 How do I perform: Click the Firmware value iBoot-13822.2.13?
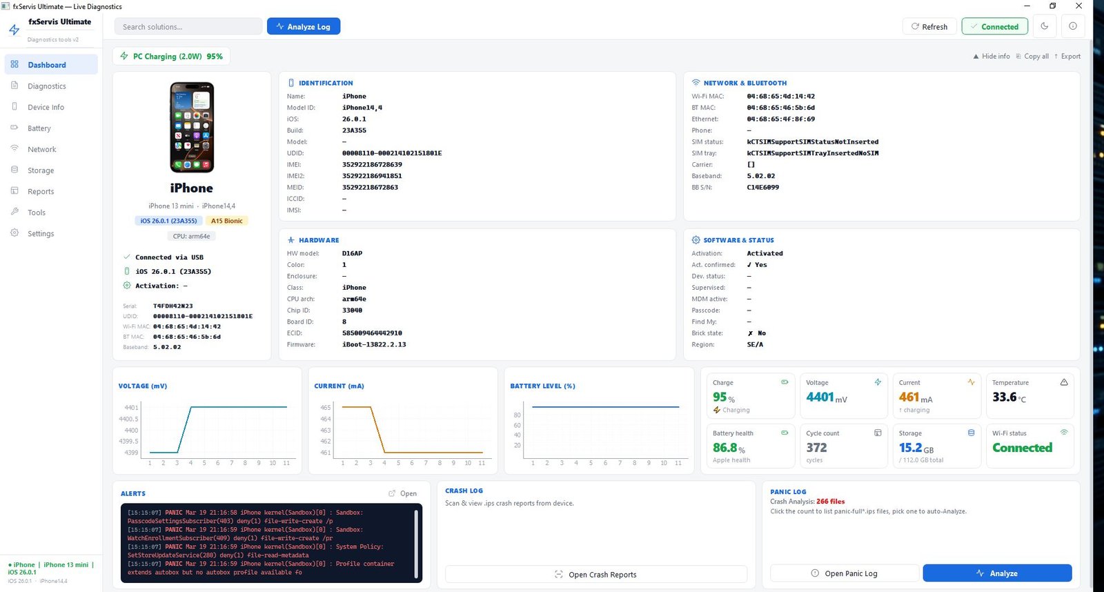coord(374,344)
